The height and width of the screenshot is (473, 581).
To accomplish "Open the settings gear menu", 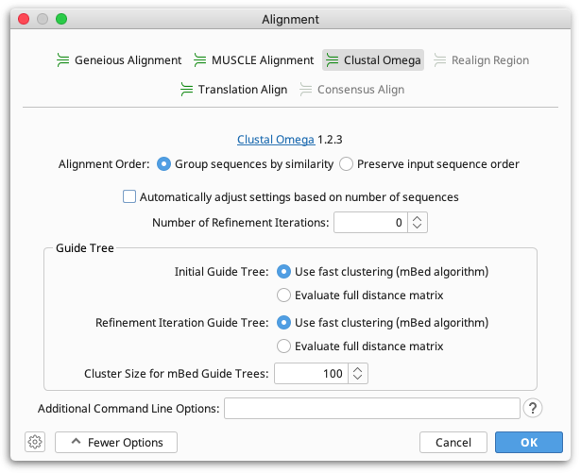I will 35,442.
